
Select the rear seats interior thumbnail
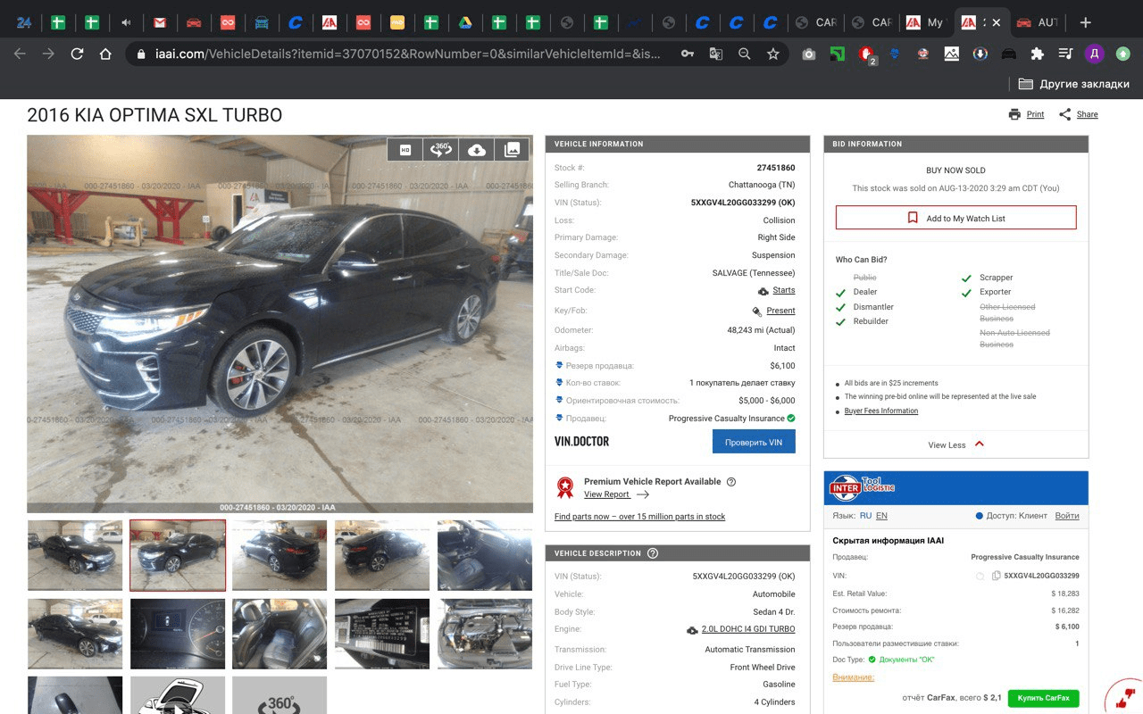coord(279,634)
